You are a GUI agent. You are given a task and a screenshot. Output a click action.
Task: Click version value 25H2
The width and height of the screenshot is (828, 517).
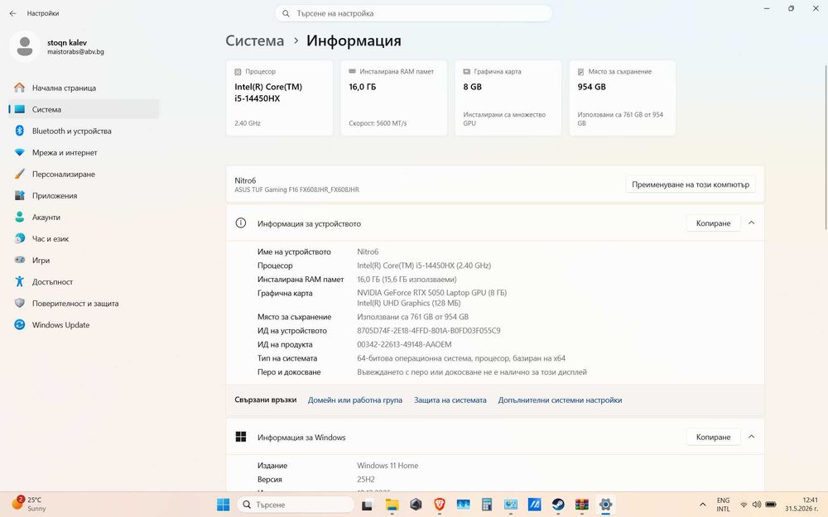tap(366, 480)
